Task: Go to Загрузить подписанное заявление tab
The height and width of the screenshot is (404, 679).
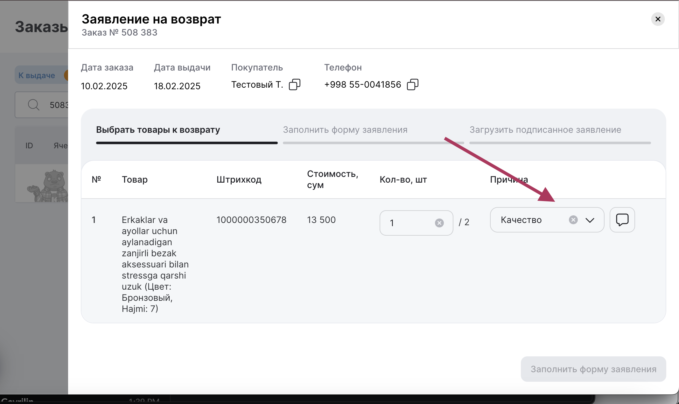Action: pos(545,130)
